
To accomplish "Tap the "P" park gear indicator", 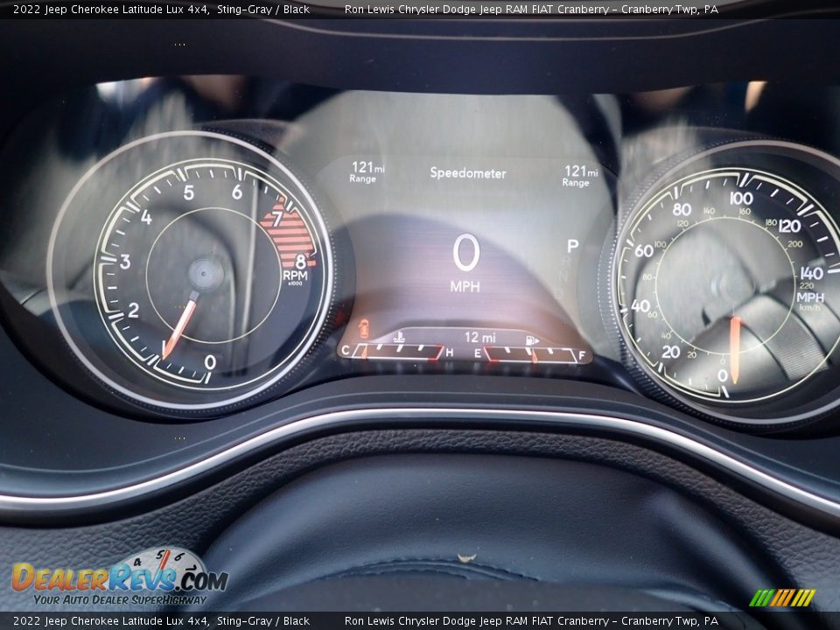I will pyautogui.click(x=572, y=247).
